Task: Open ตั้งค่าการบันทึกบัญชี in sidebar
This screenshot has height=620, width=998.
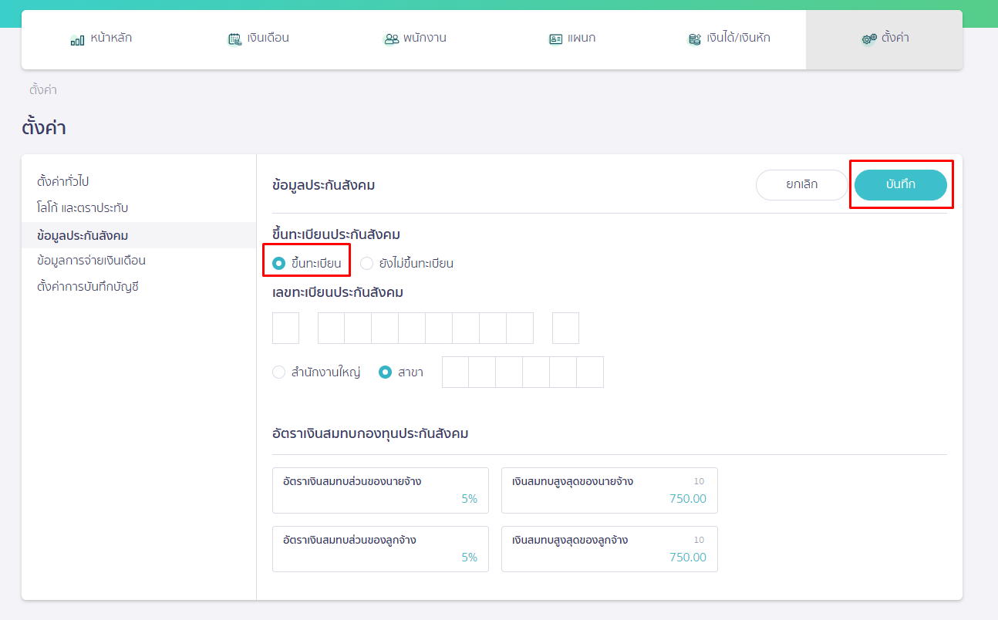Action: click(x=87, y=287)
